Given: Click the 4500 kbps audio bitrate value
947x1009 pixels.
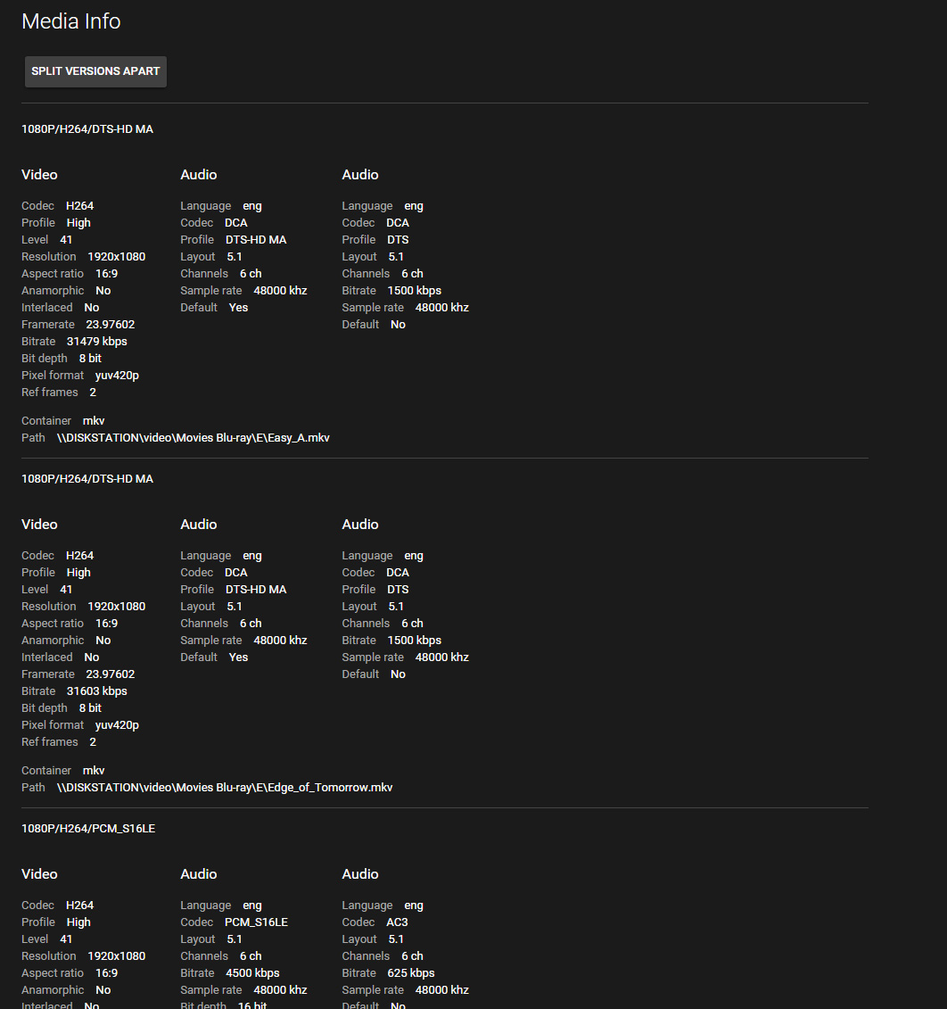Looking at the screenshot, I should coord(252,973).
